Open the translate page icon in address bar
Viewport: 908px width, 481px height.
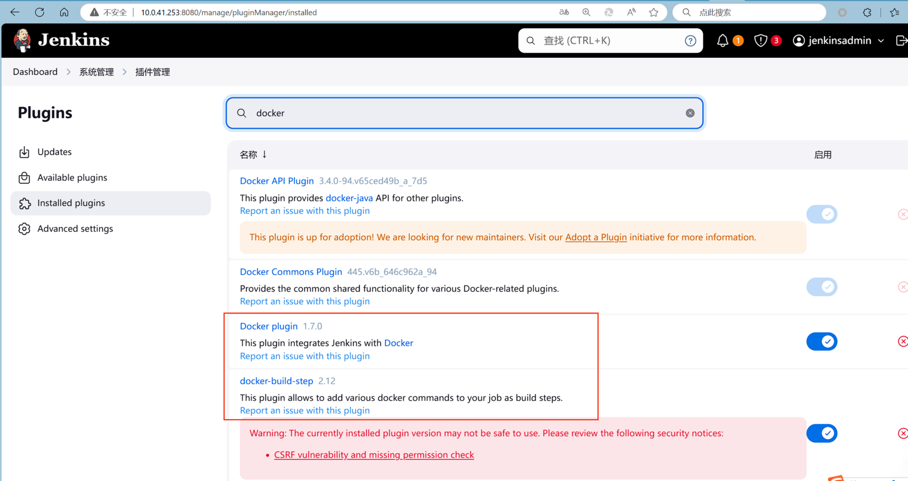564,12
